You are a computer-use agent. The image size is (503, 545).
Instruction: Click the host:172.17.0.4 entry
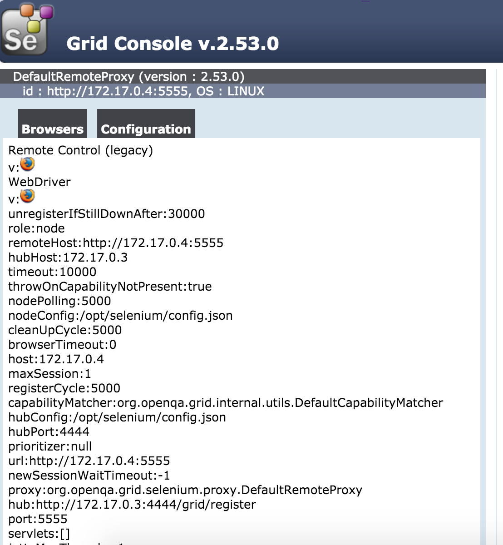(x=56, y=359)
